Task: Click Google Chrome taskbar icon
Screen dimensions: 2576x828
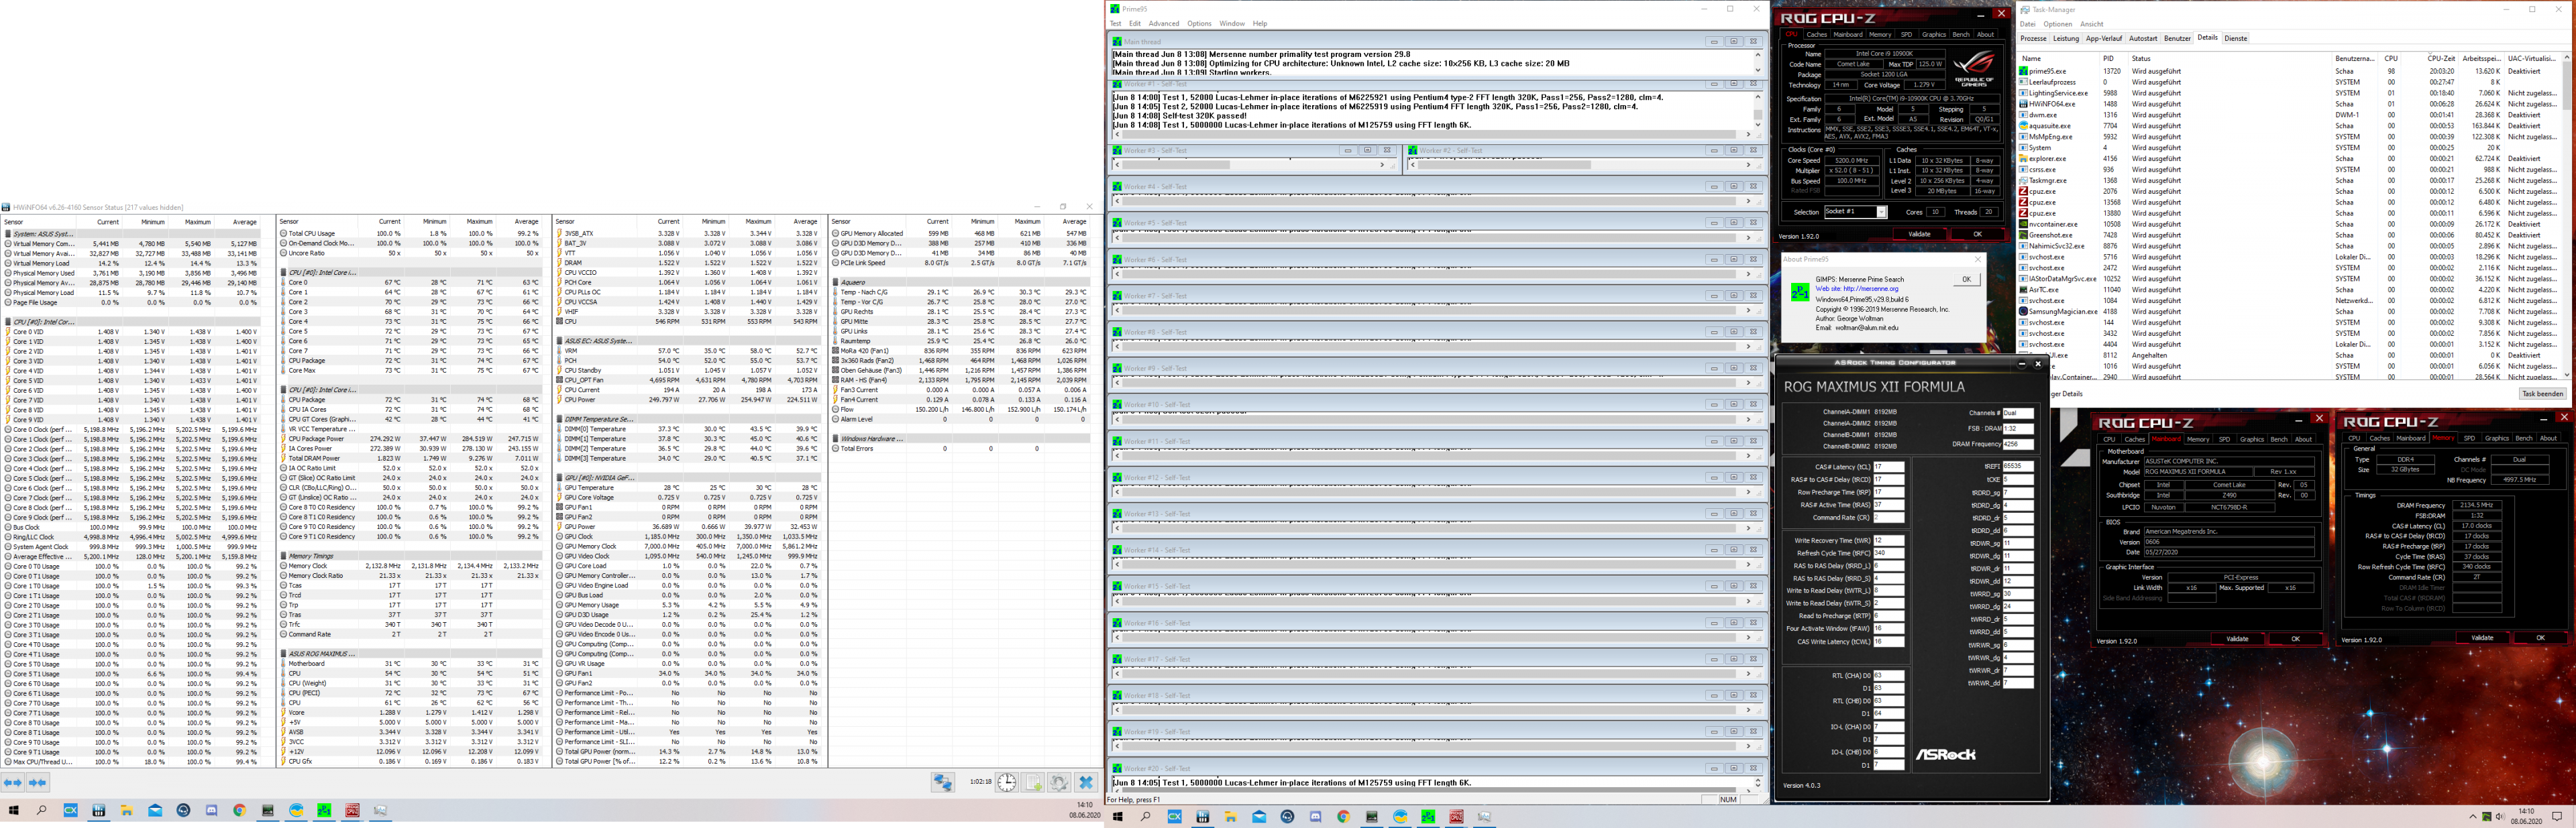Action: pyautogui.click(x=239, y=811)
